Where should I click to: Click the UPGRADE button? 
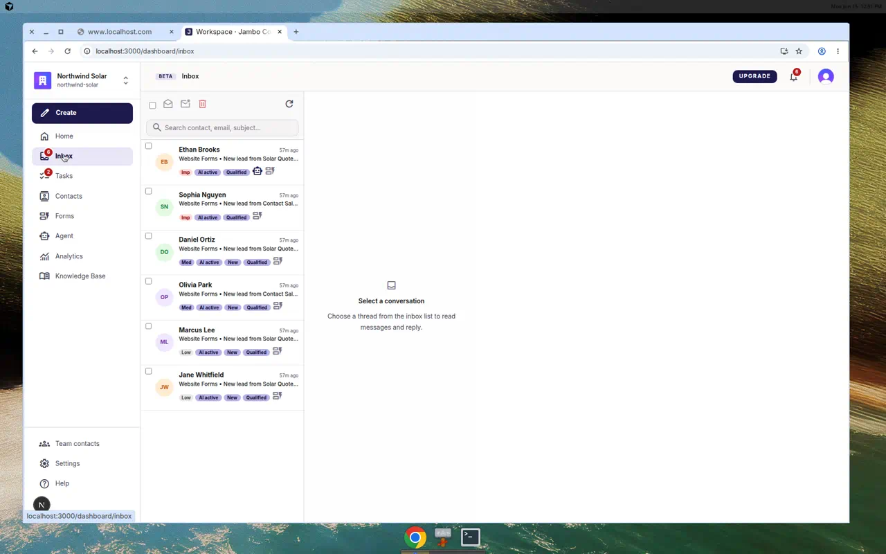754,76
